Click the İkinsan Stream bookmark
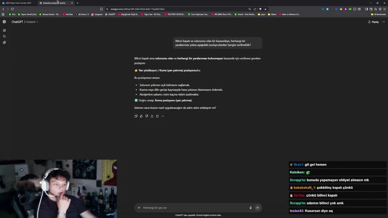 click(49, 14)
